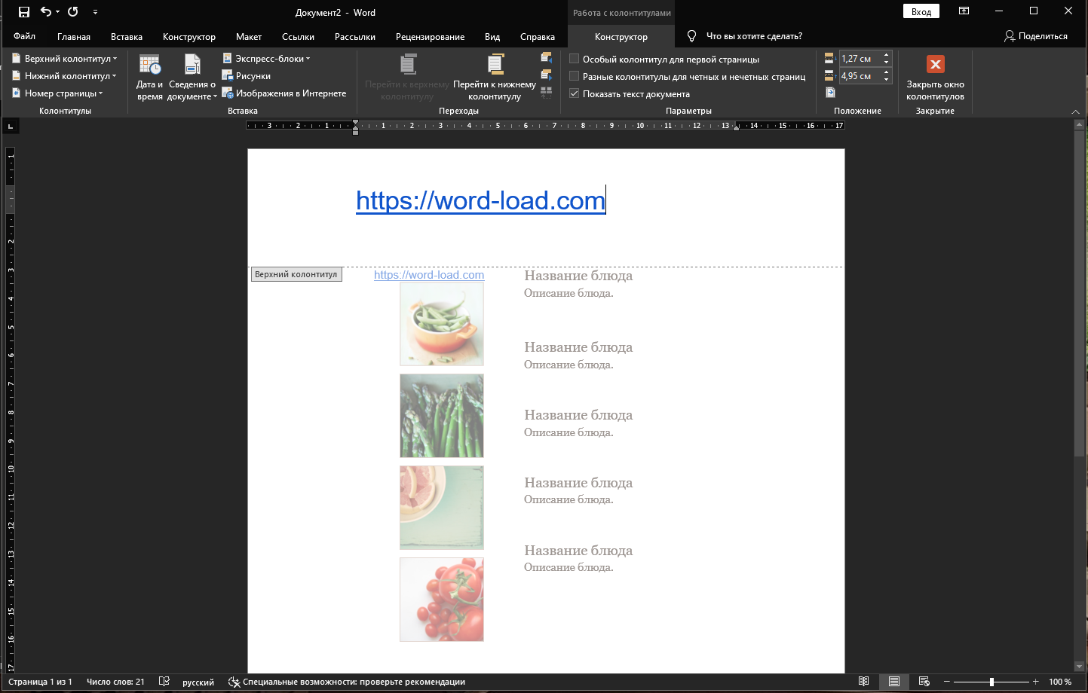Click the word-load.com hyperlink in header
1088x693 pixels.
480,201
